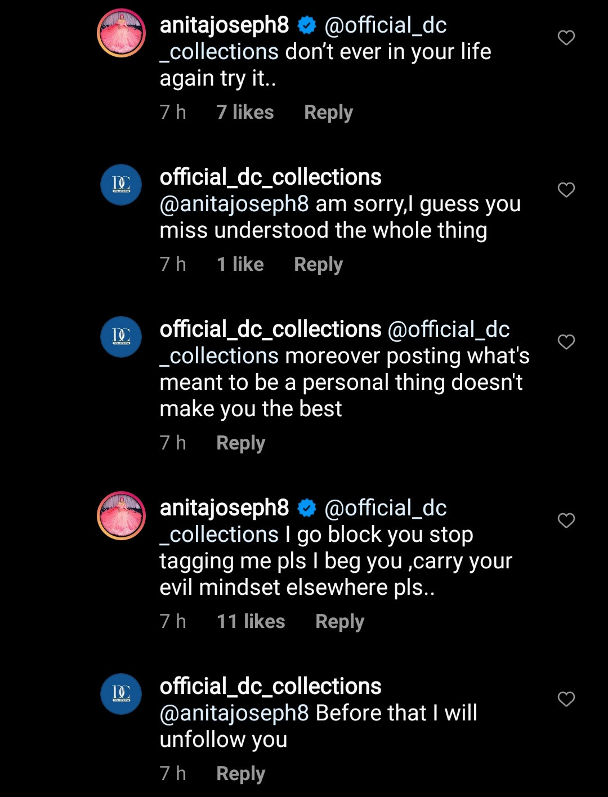The height and width of the screenshot is (797, 608).
Task: View the 7 likes on first comment
Action: [x=245, y=112]
